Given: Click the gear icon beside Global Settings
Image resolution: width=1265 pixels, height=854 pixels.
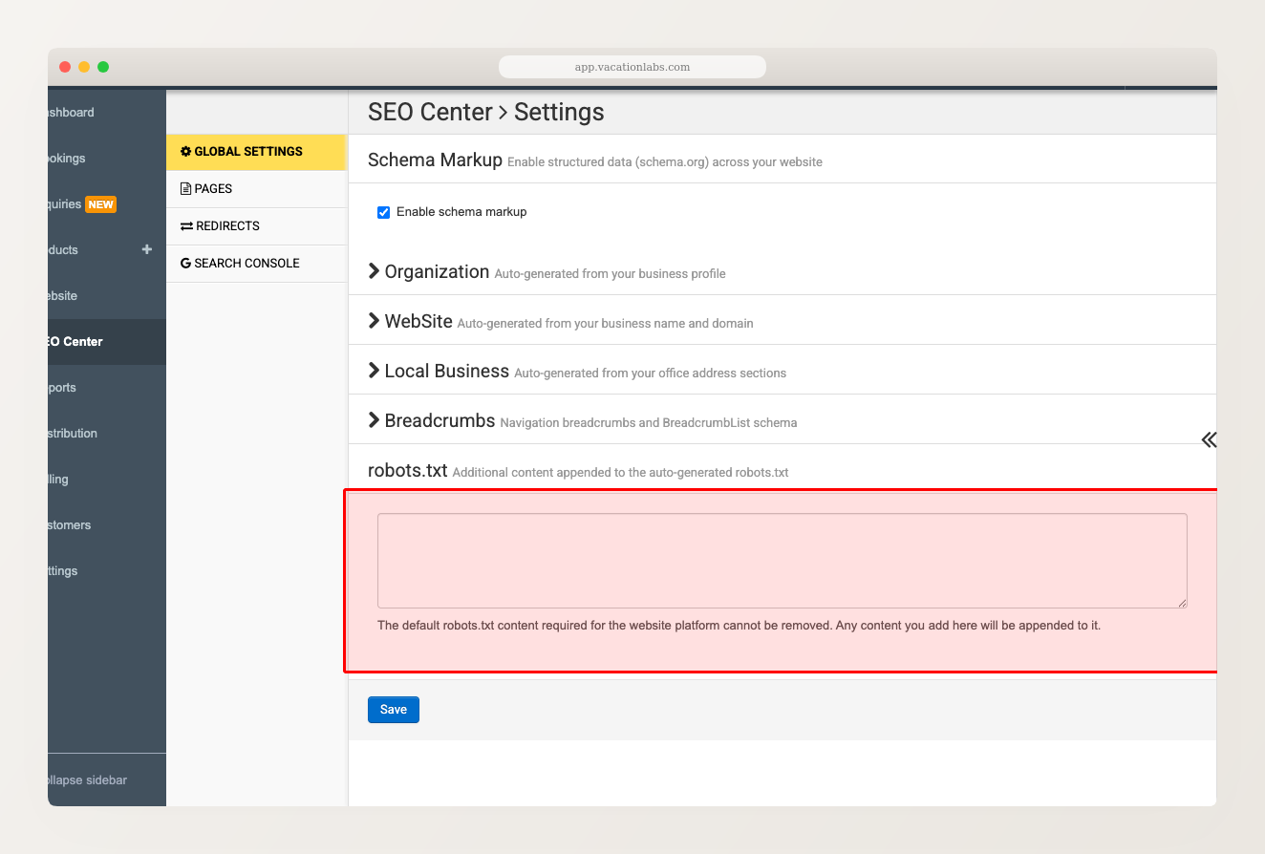Looking at the screenshot, I should tap(185, 152).
